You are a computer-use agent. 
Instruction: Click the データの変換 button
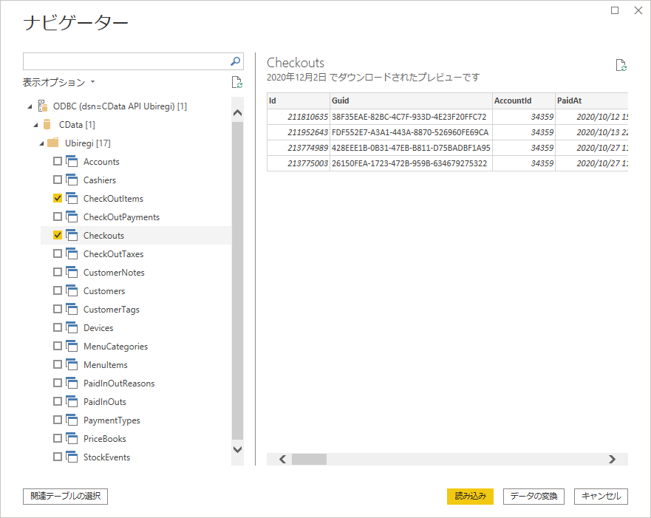click(x=534, y=497)
